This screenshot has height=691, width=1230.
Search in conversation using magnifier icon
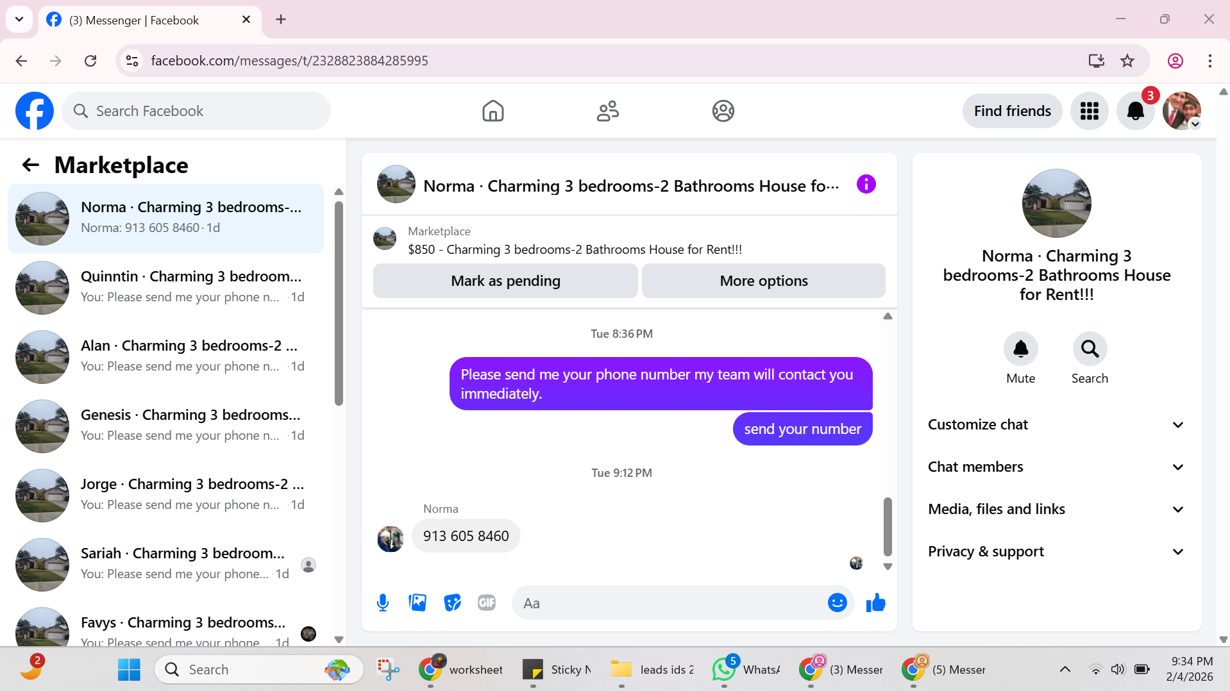[x=1090, y=349]
